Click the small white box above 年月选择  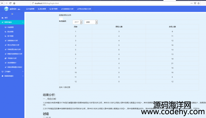pos(61,18)
